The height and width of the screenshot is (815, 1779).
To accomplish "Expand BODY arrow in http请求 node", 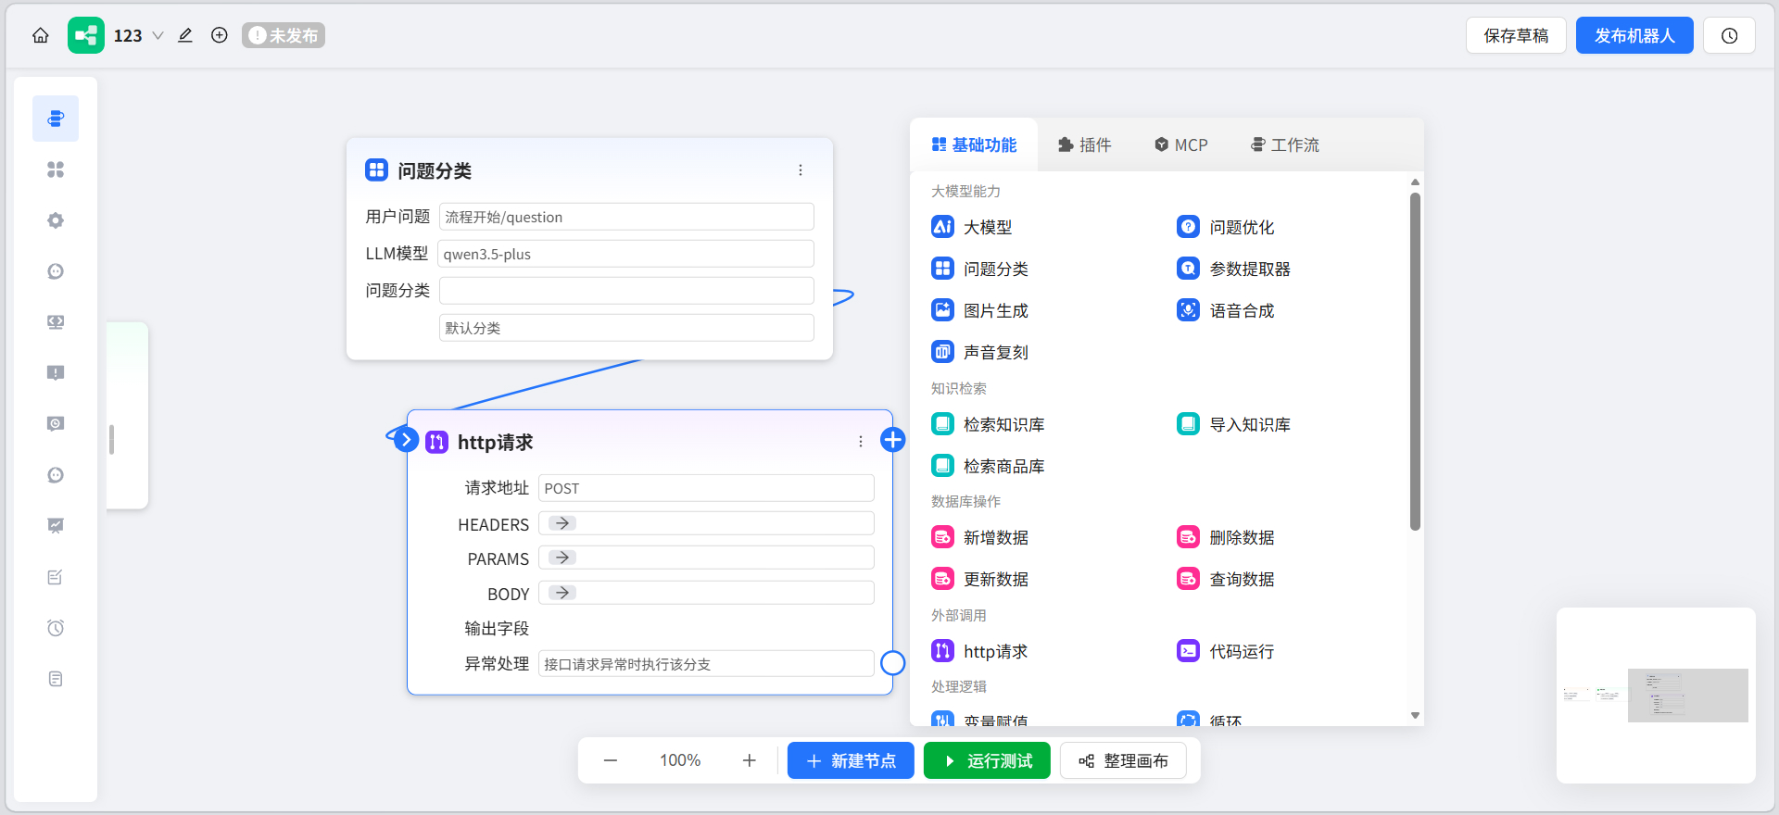I will click(x=561, y=593).
